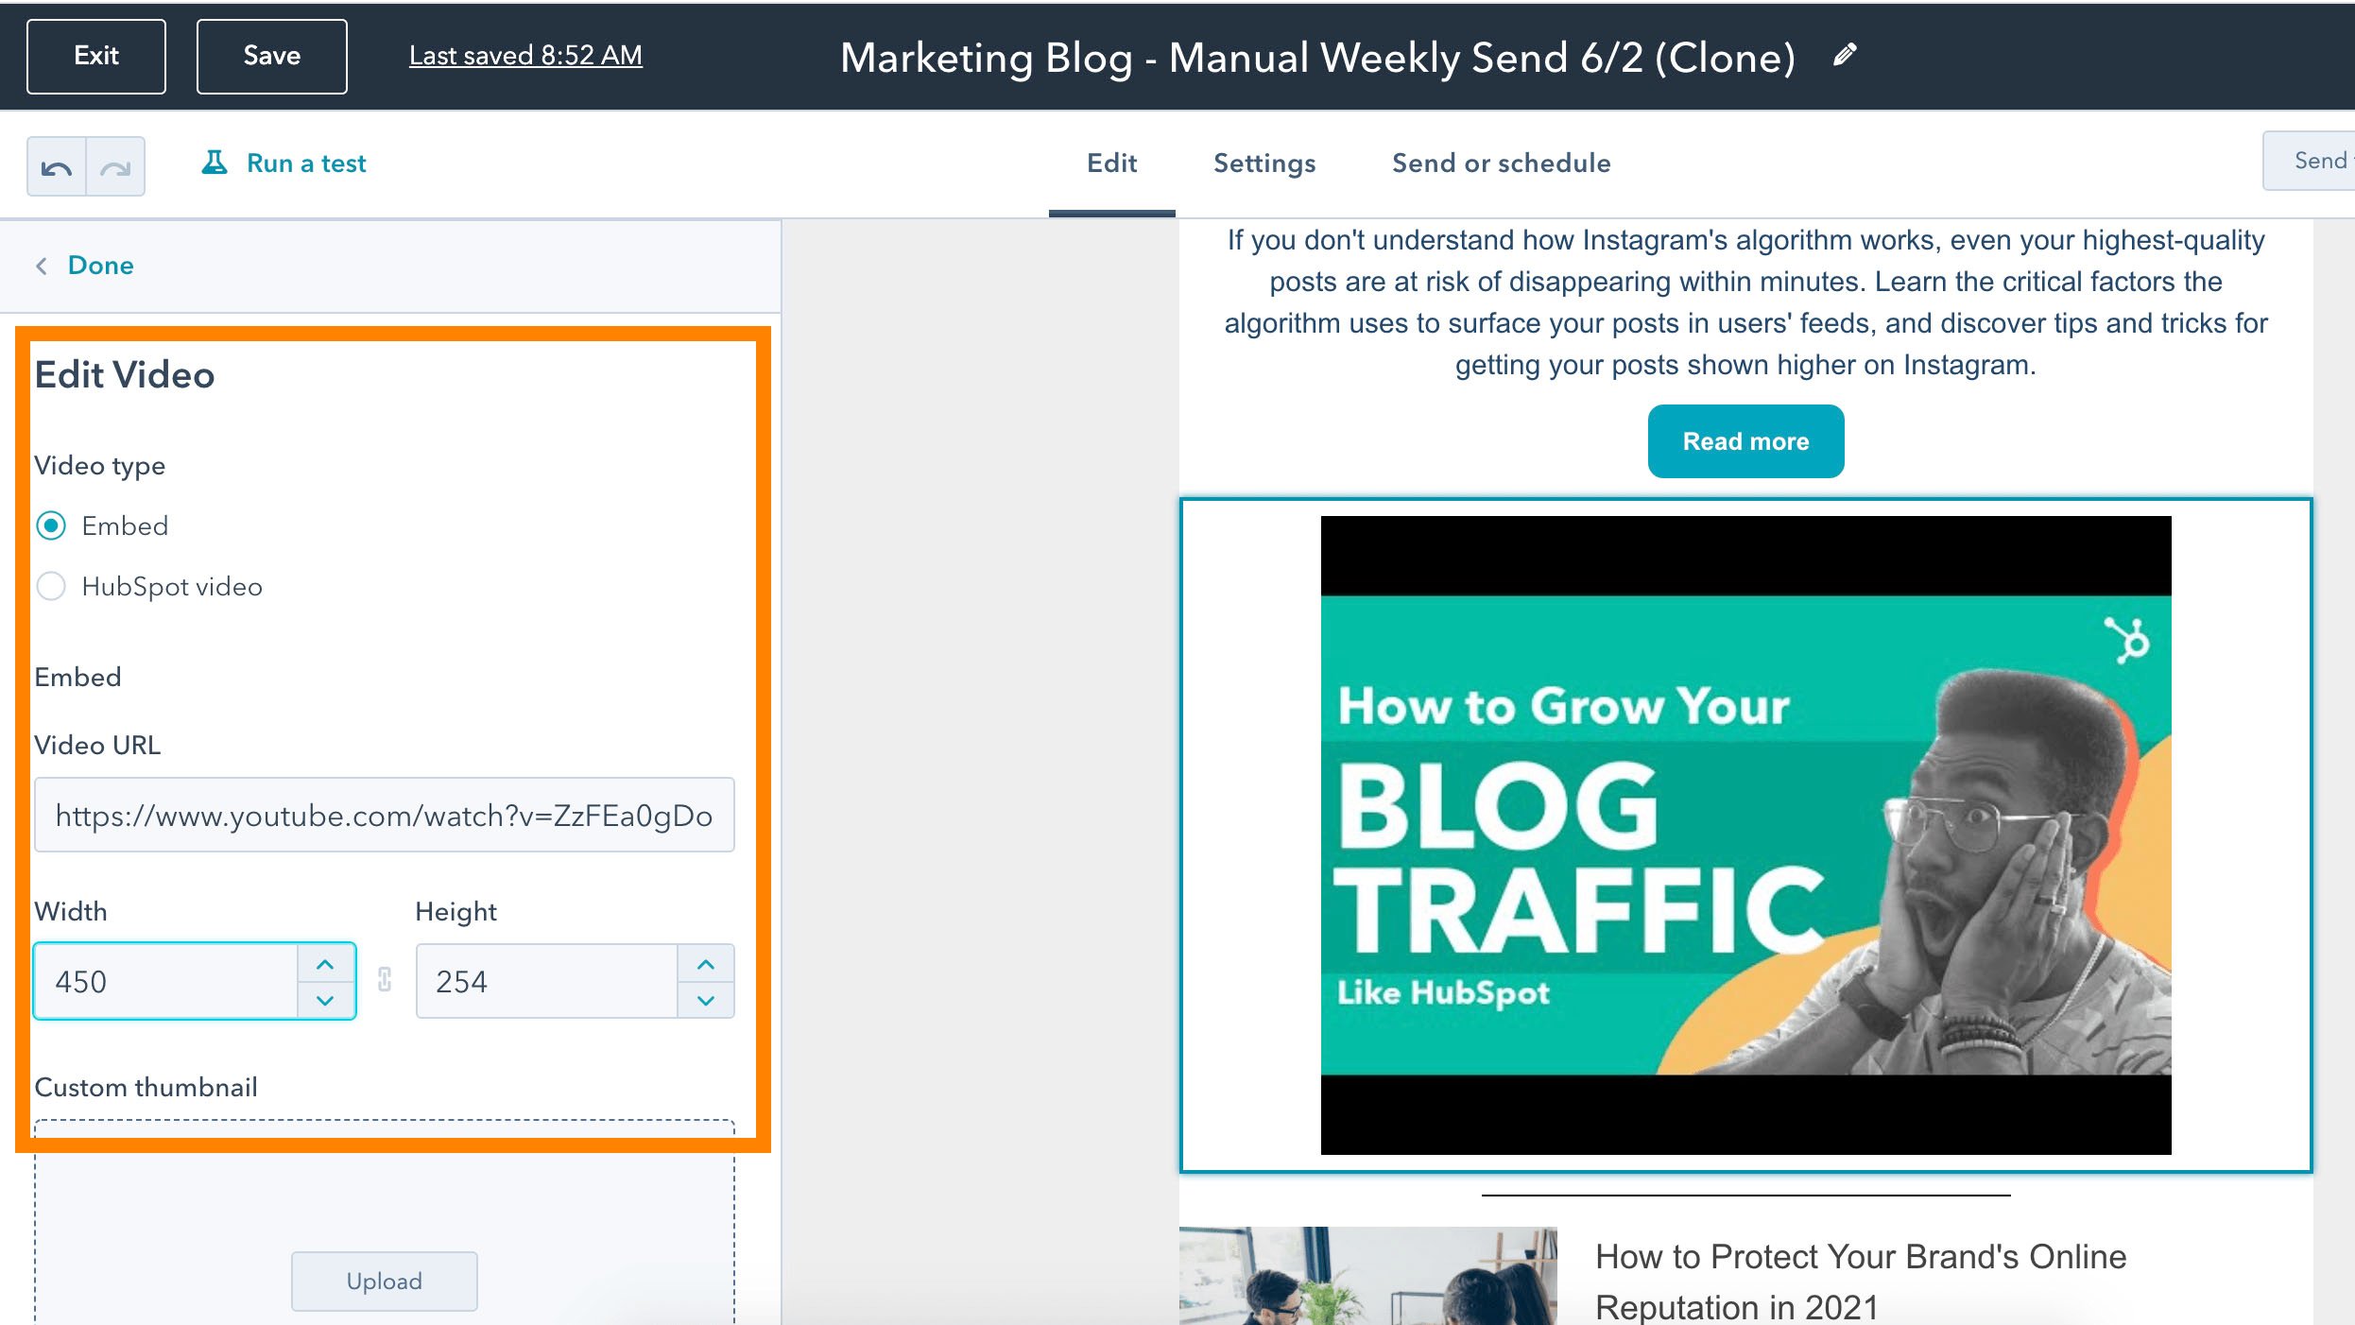Image resolution: width=2355 pixels, height=1325 pixels.
Task: Click the Width downward stepper arrow
Action: click(323, 1000)
